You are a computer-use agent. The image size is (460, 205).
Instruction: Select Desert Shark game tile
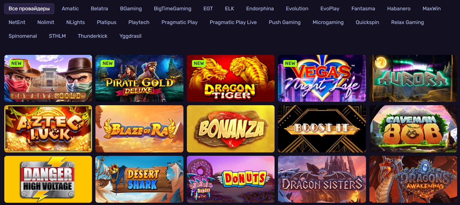[x=139, y=179]
